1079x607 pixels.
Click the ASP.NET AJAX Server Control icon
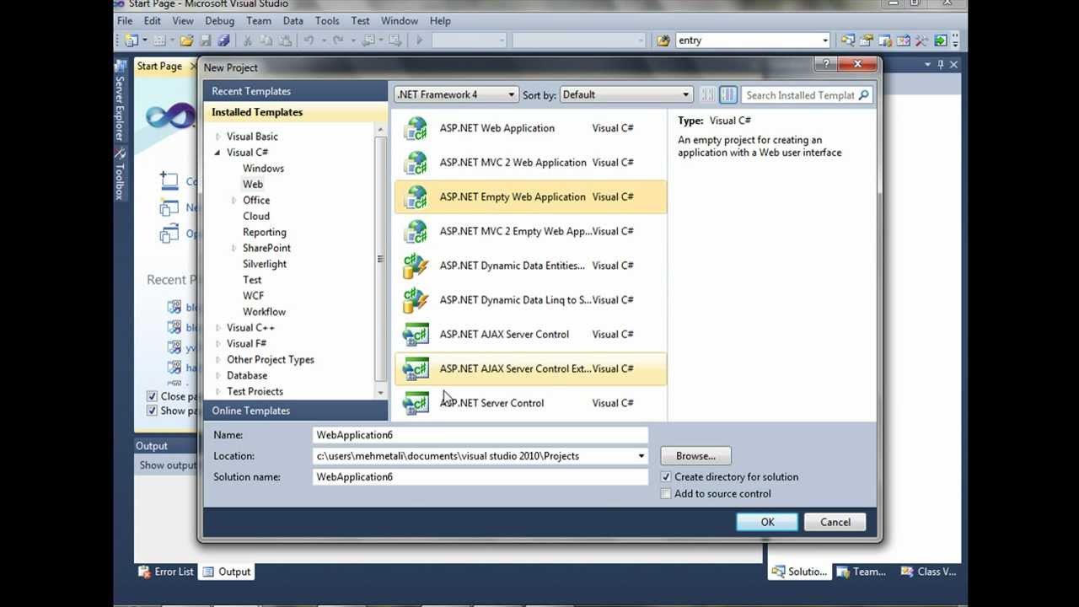tap(416, 335)
